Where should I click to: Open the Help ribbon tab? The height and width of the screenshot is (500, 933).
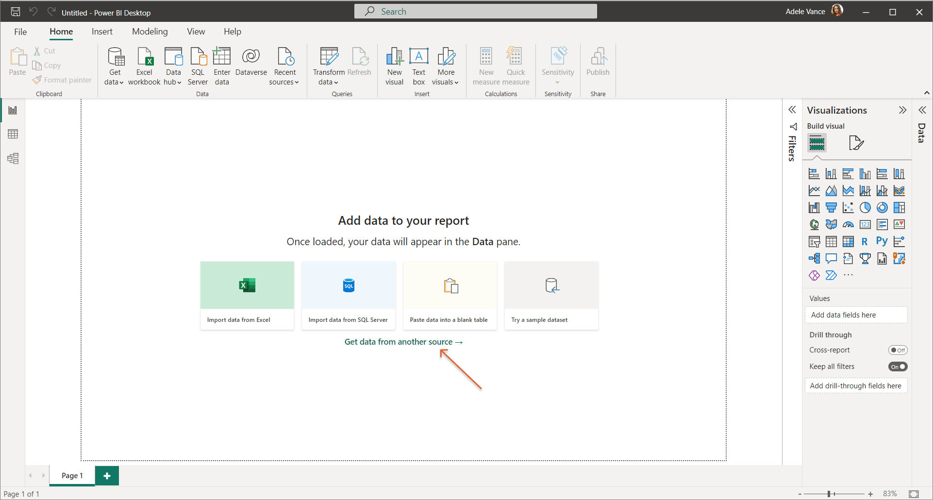tap(233, 32)
